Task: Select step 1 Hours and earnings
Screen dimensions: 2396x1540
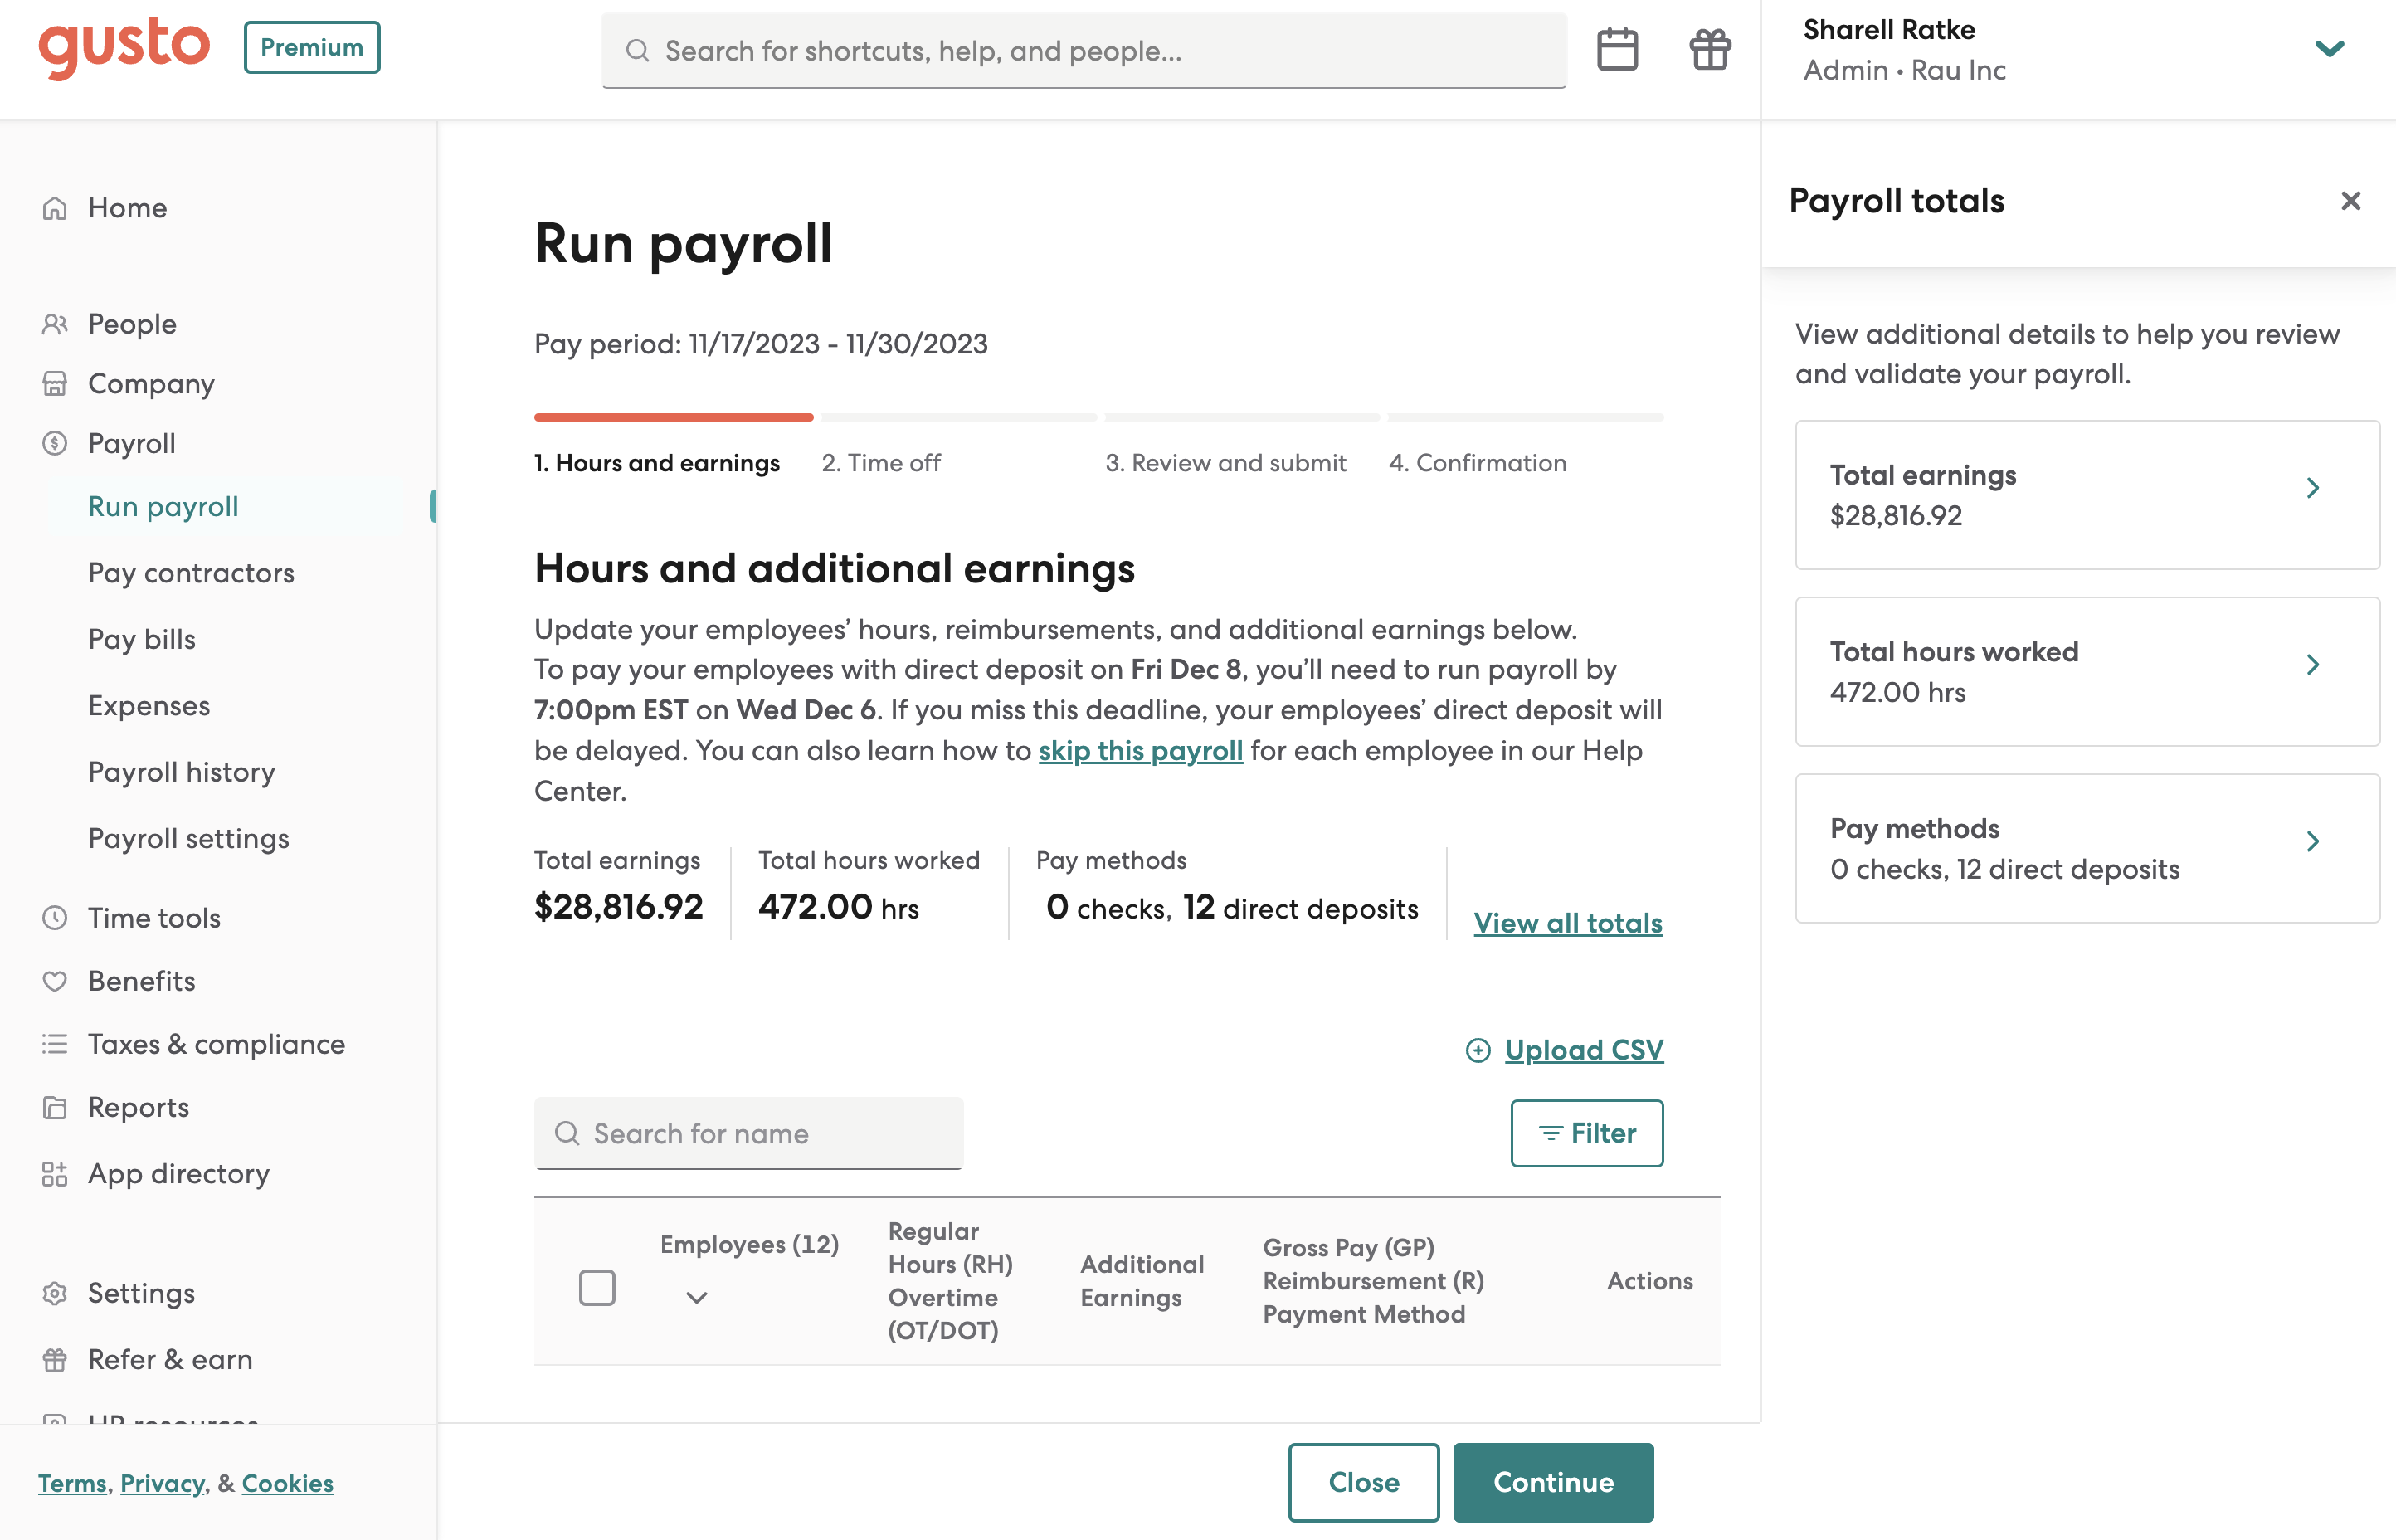Action: 657,463
